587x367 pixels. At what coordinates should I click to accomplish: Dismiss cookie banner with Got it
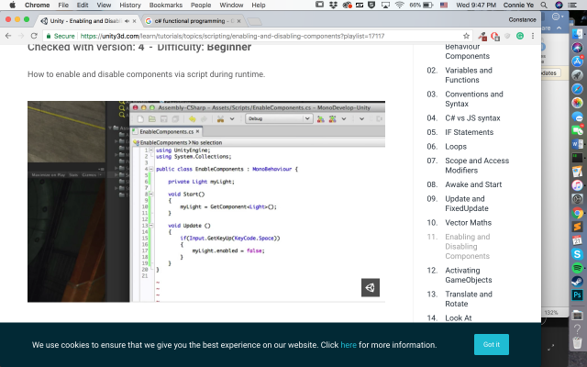pos(492,344)
